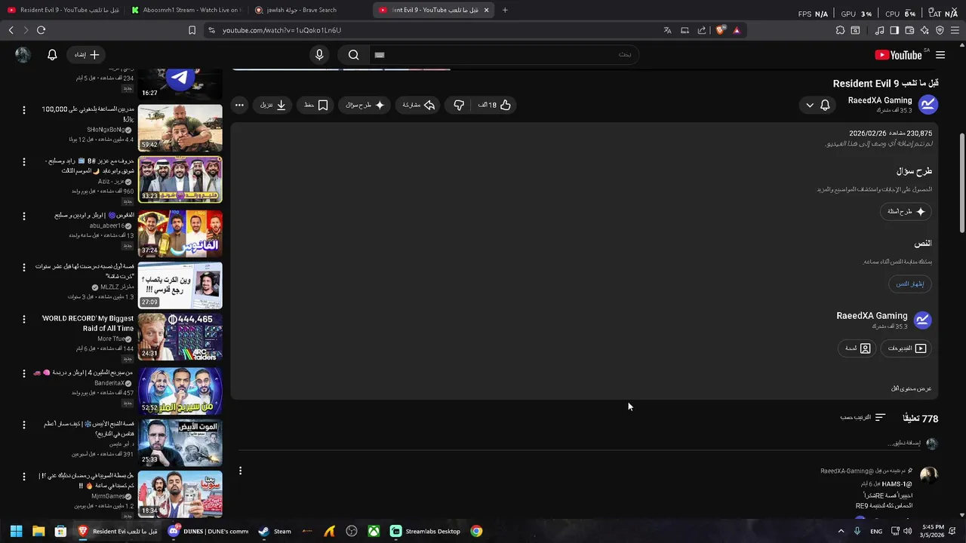Switch to first Resident Evil 9 YouTube tab

[62, 10]
